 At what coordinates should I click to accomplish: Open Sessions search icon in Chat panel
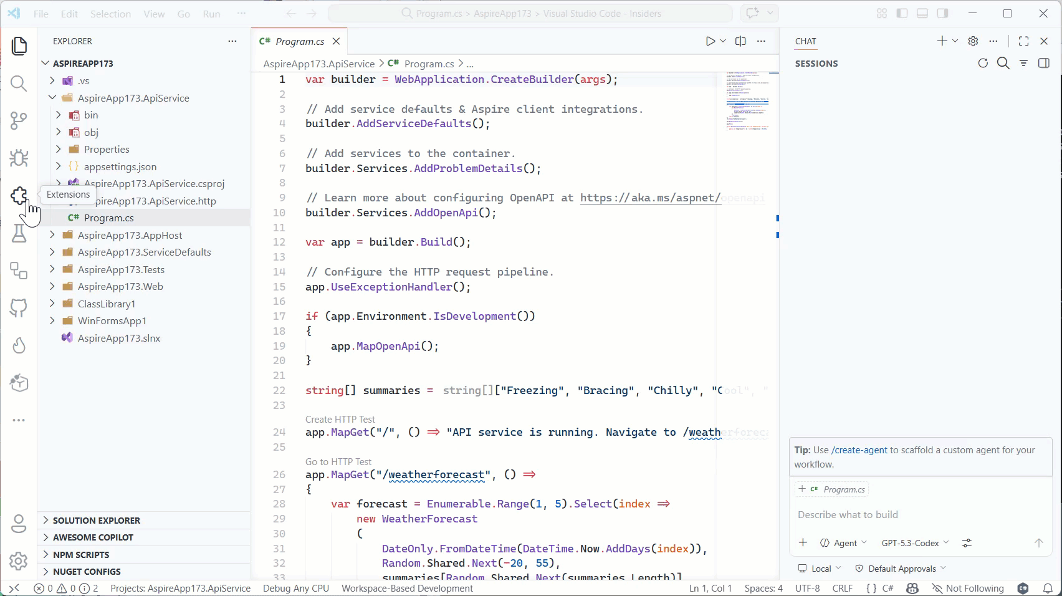[1003, 63]
